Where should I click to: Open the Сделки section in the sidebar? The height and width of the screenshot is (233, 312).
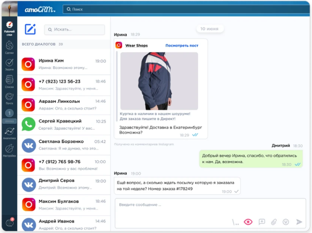pos(10,47)
